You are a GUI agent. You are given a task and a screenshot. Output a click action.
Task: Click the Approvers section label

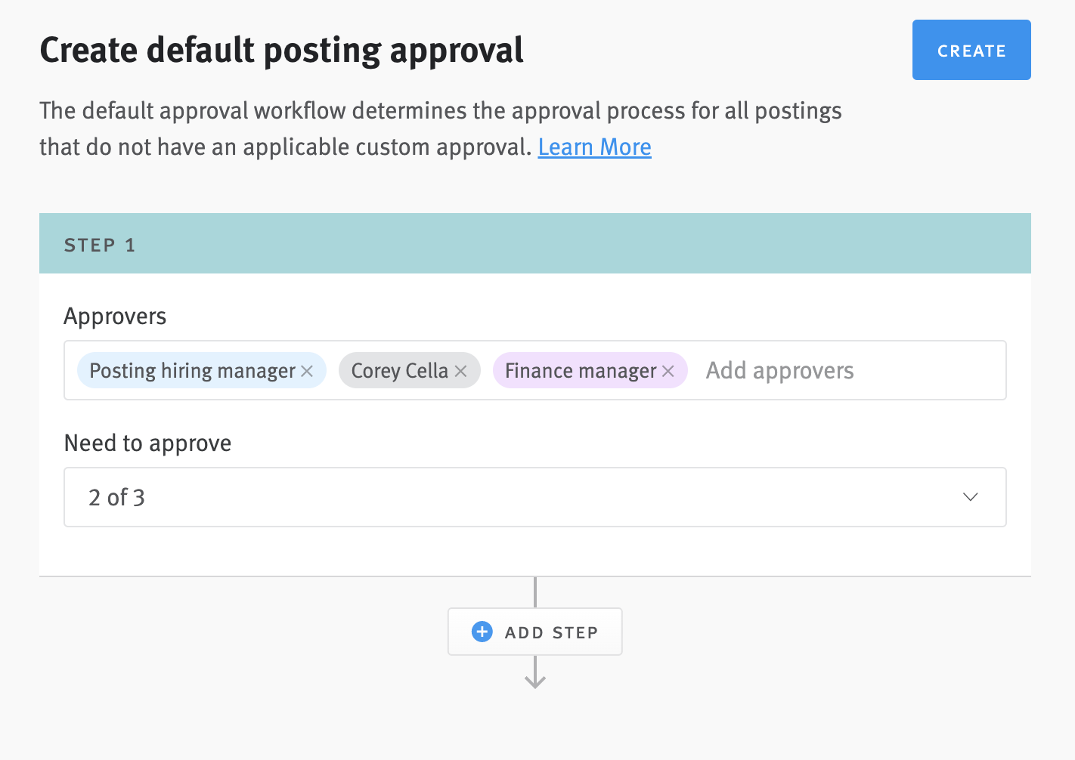click(x=114, y=316)
